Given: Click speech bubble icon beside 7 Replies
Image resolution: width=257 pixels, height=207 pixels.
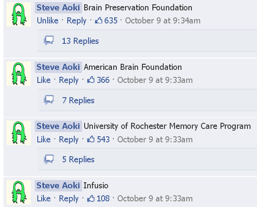Looking at the screenshot, I should coord(49,100).
